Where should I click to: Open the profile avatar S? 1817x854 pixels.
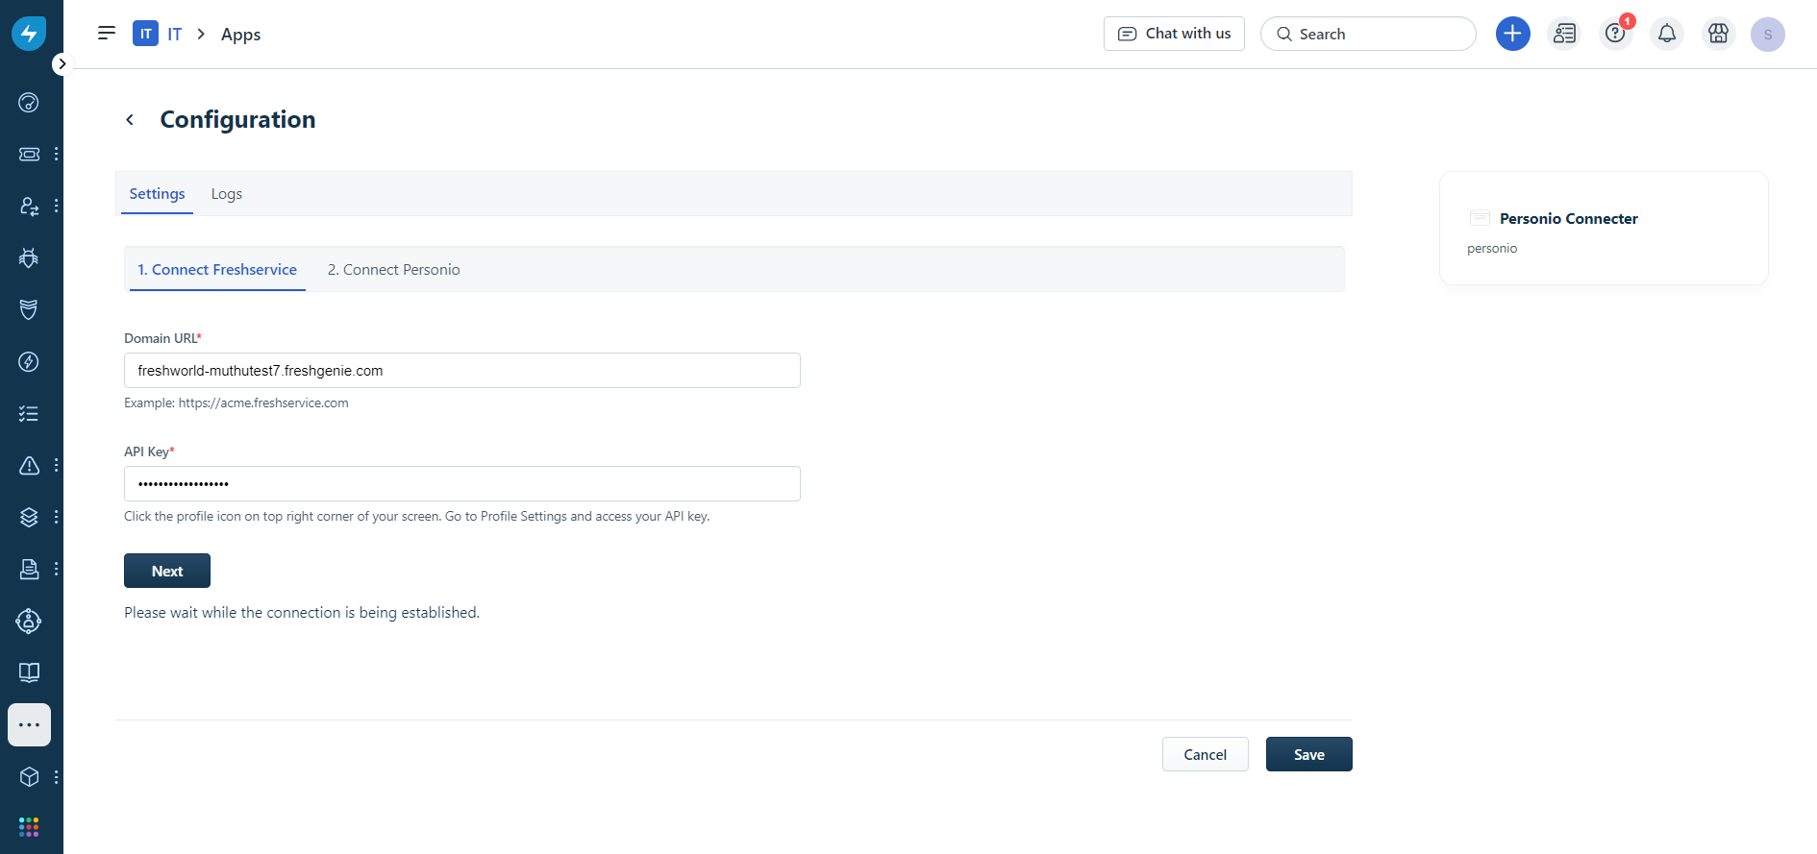click(x=1768, y=35)
